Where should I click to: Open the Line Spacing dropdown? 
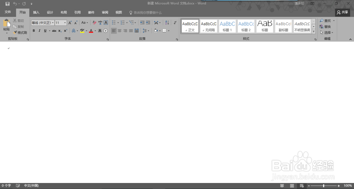[x=145, y=30]
